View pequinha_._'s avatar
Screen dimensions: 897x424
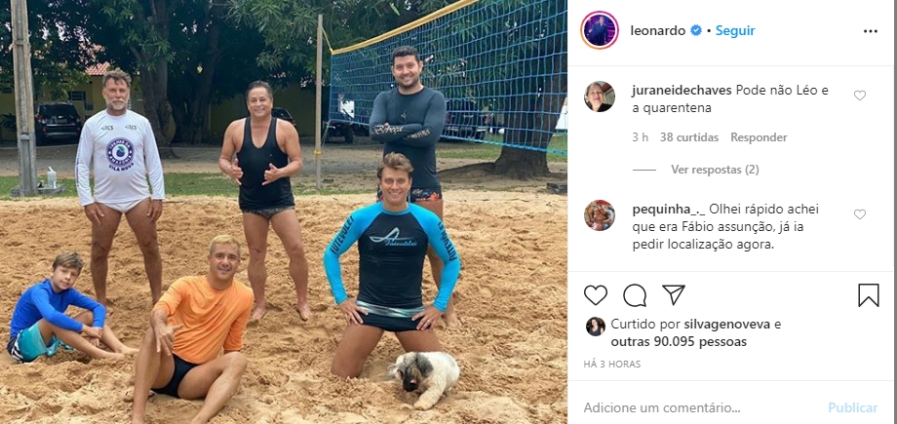(600, 215)
